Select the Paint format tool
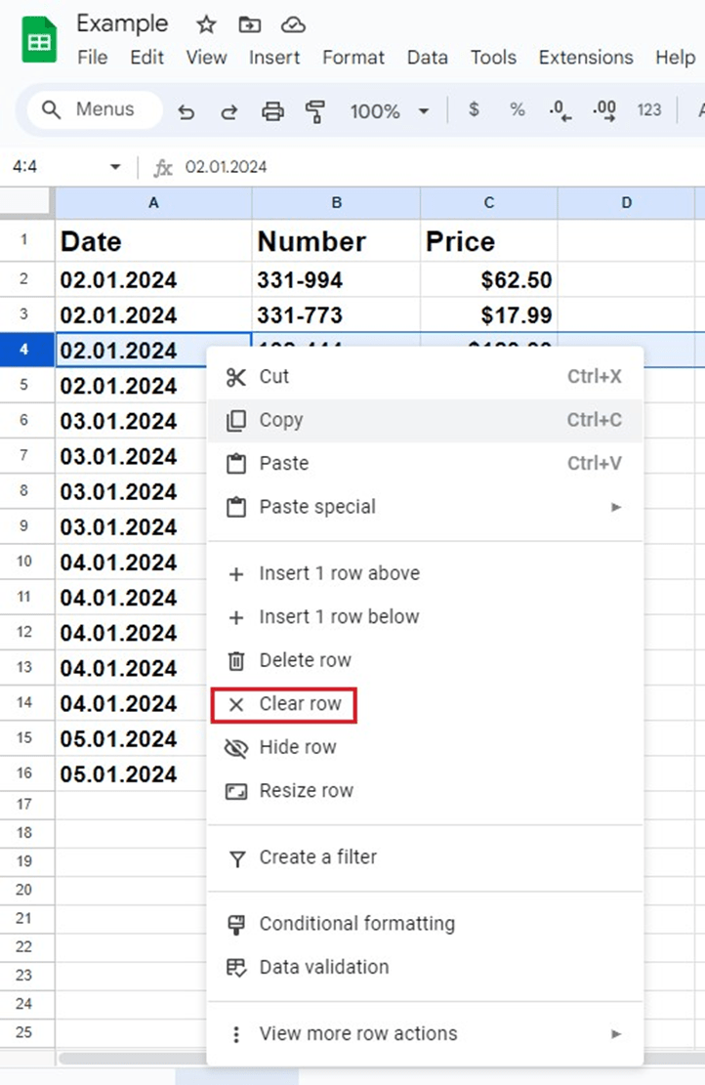This screenshot has height=1085, width=705. (312, 110)
